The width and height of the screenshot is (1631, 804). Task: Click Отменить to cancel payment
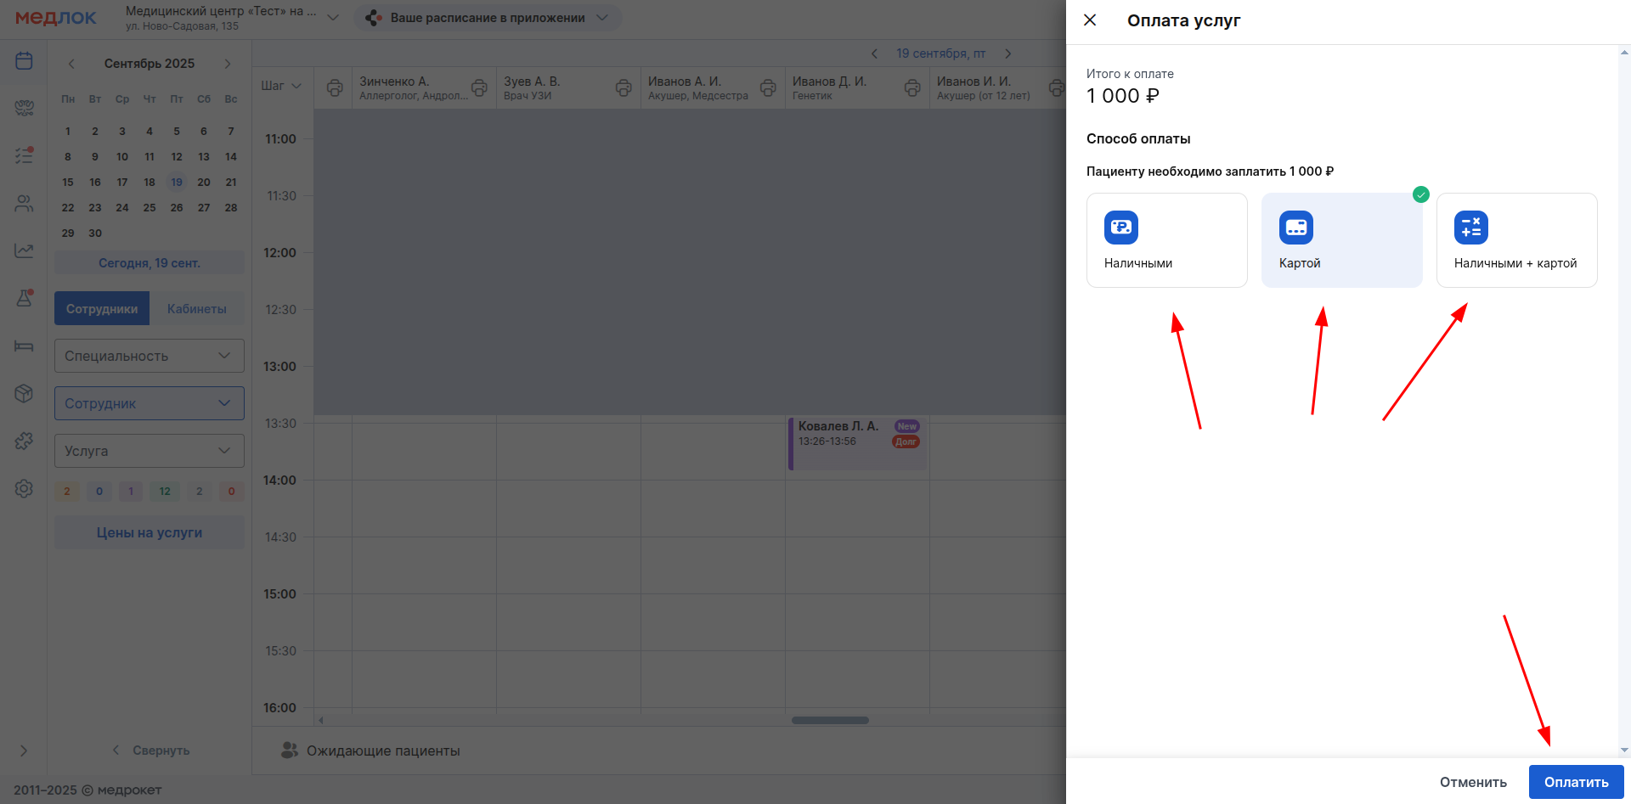click(1472, 782)
